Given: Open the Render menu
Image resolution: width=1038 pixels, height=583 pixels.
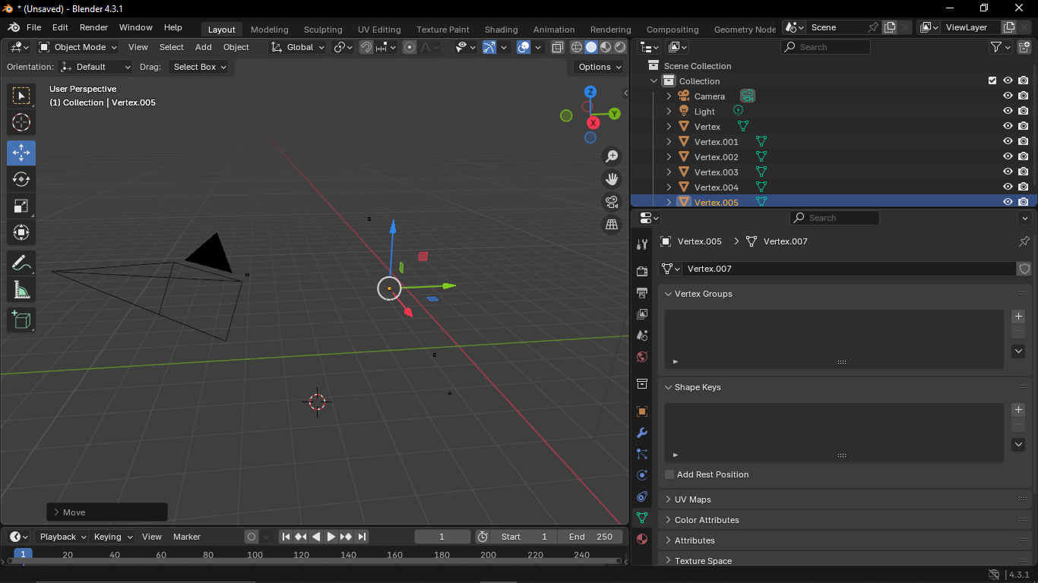Looking at the screenshot, I should pos(93,27).
